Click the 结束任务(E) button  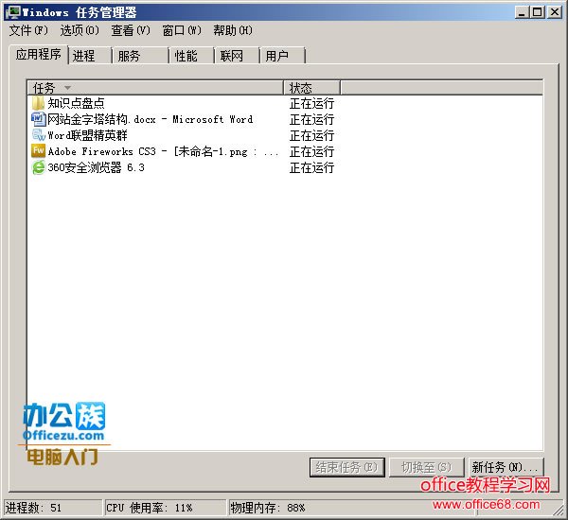[x=347, y=467]
